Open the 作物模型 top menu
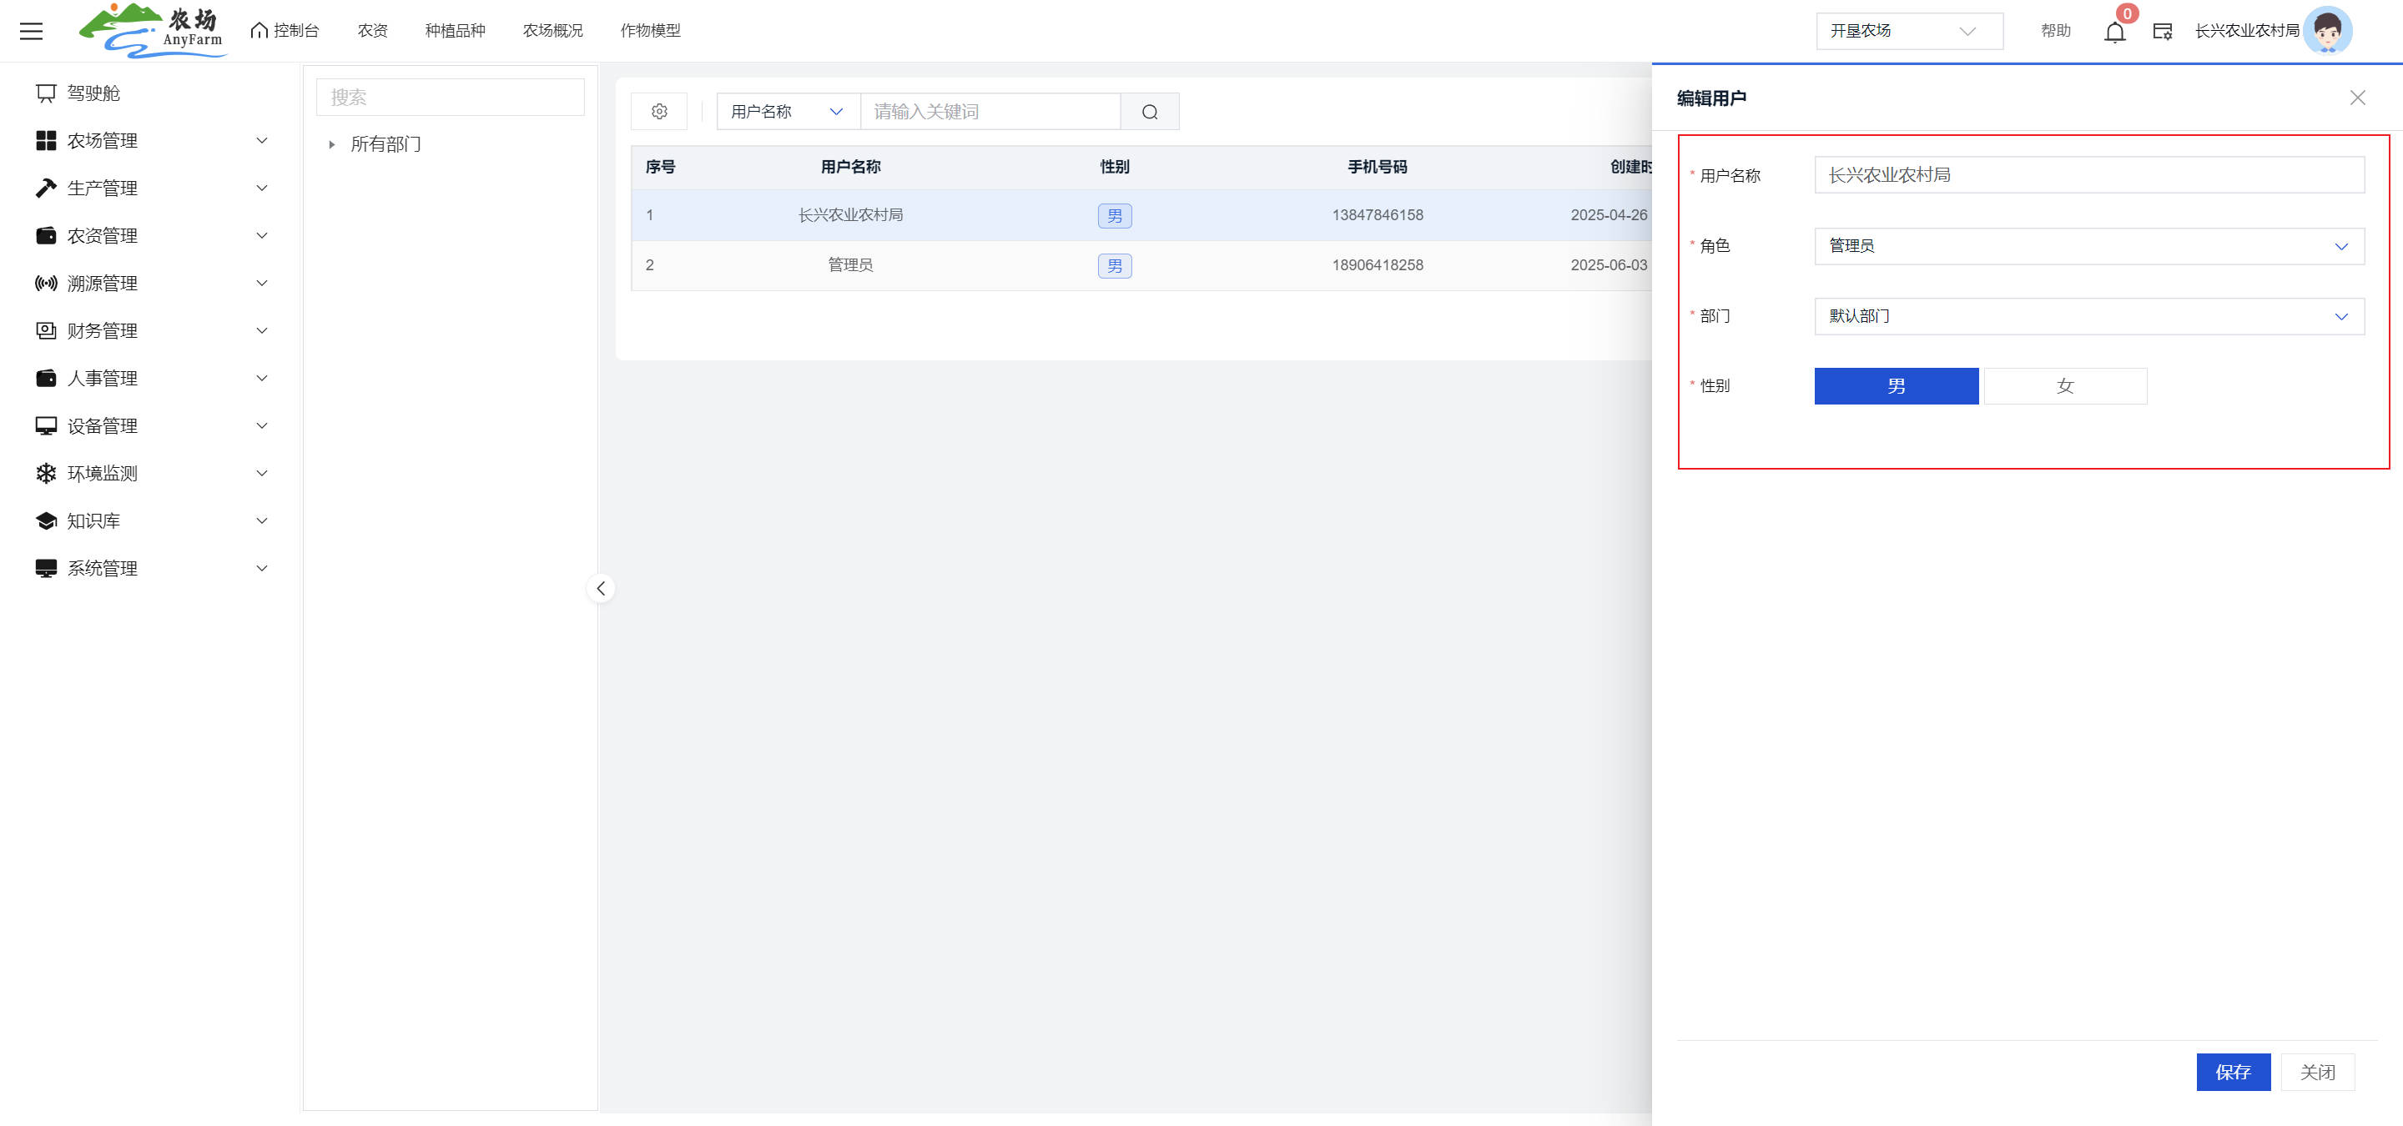The width and height of the screenshot is (2403, 1126). pyautogui.click(x=650, y=31)
